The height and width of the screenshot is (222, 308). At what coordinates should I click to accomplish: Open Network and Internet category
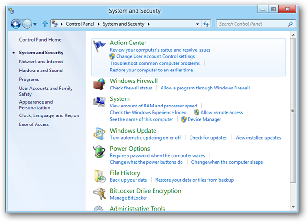coord(41,62)
